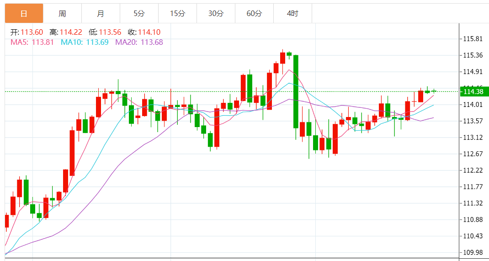Open the 4时 four-hour tab
This screenshot has width=489, height=261.
(x=292, y=14)
